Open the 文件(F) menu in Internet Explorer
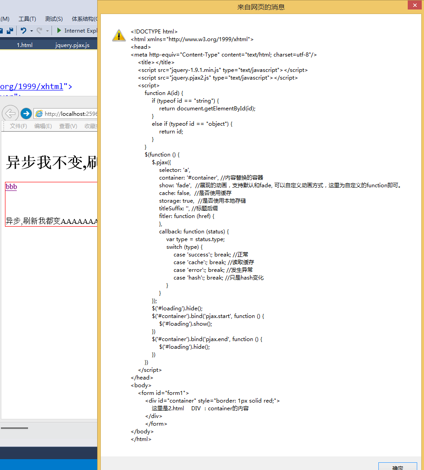 coord(18,126)
